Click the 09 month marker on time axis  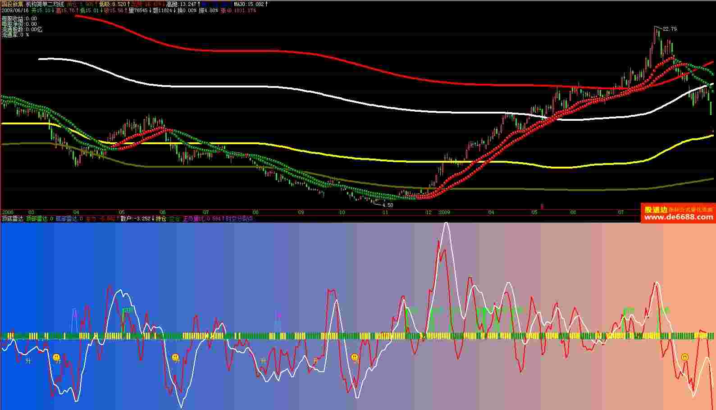point(301,212)
